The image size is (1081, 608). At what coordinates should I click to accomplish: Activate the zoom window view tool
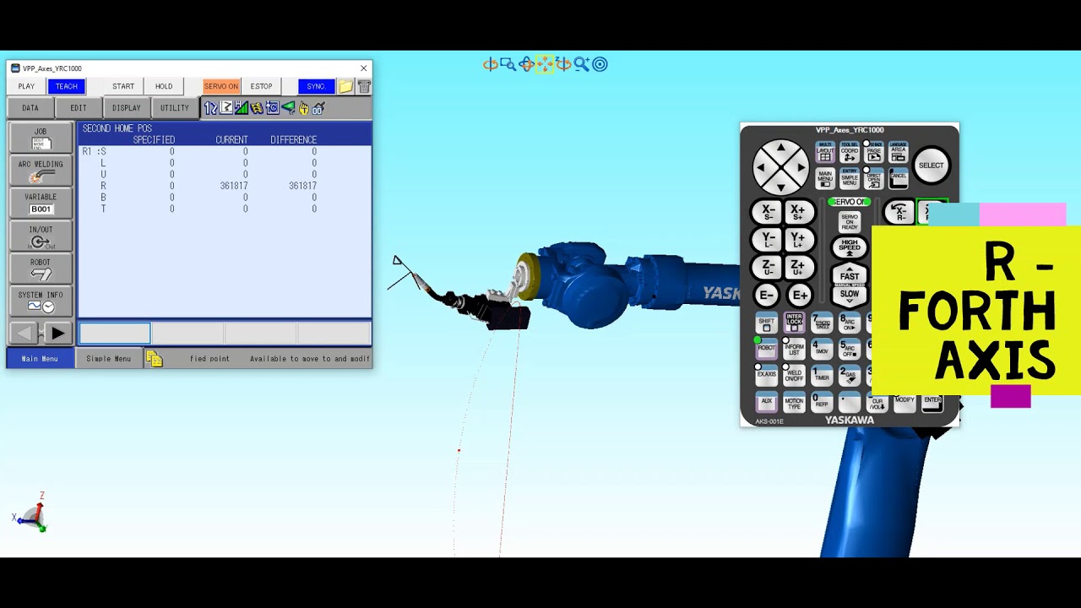pos(508,64)
